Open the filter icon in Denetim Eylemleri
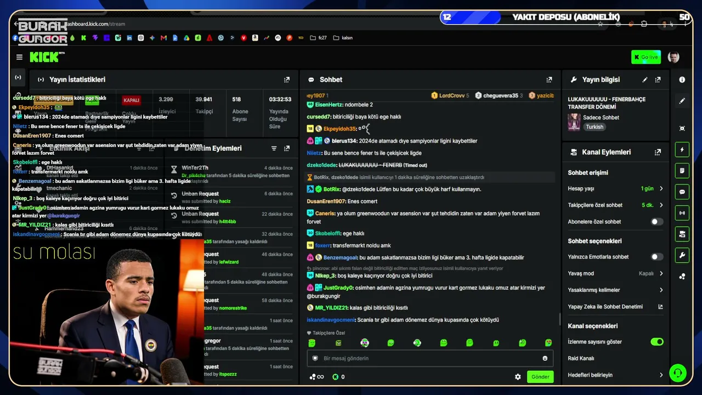Screen dimensions: 702x395 click(274, 148)
